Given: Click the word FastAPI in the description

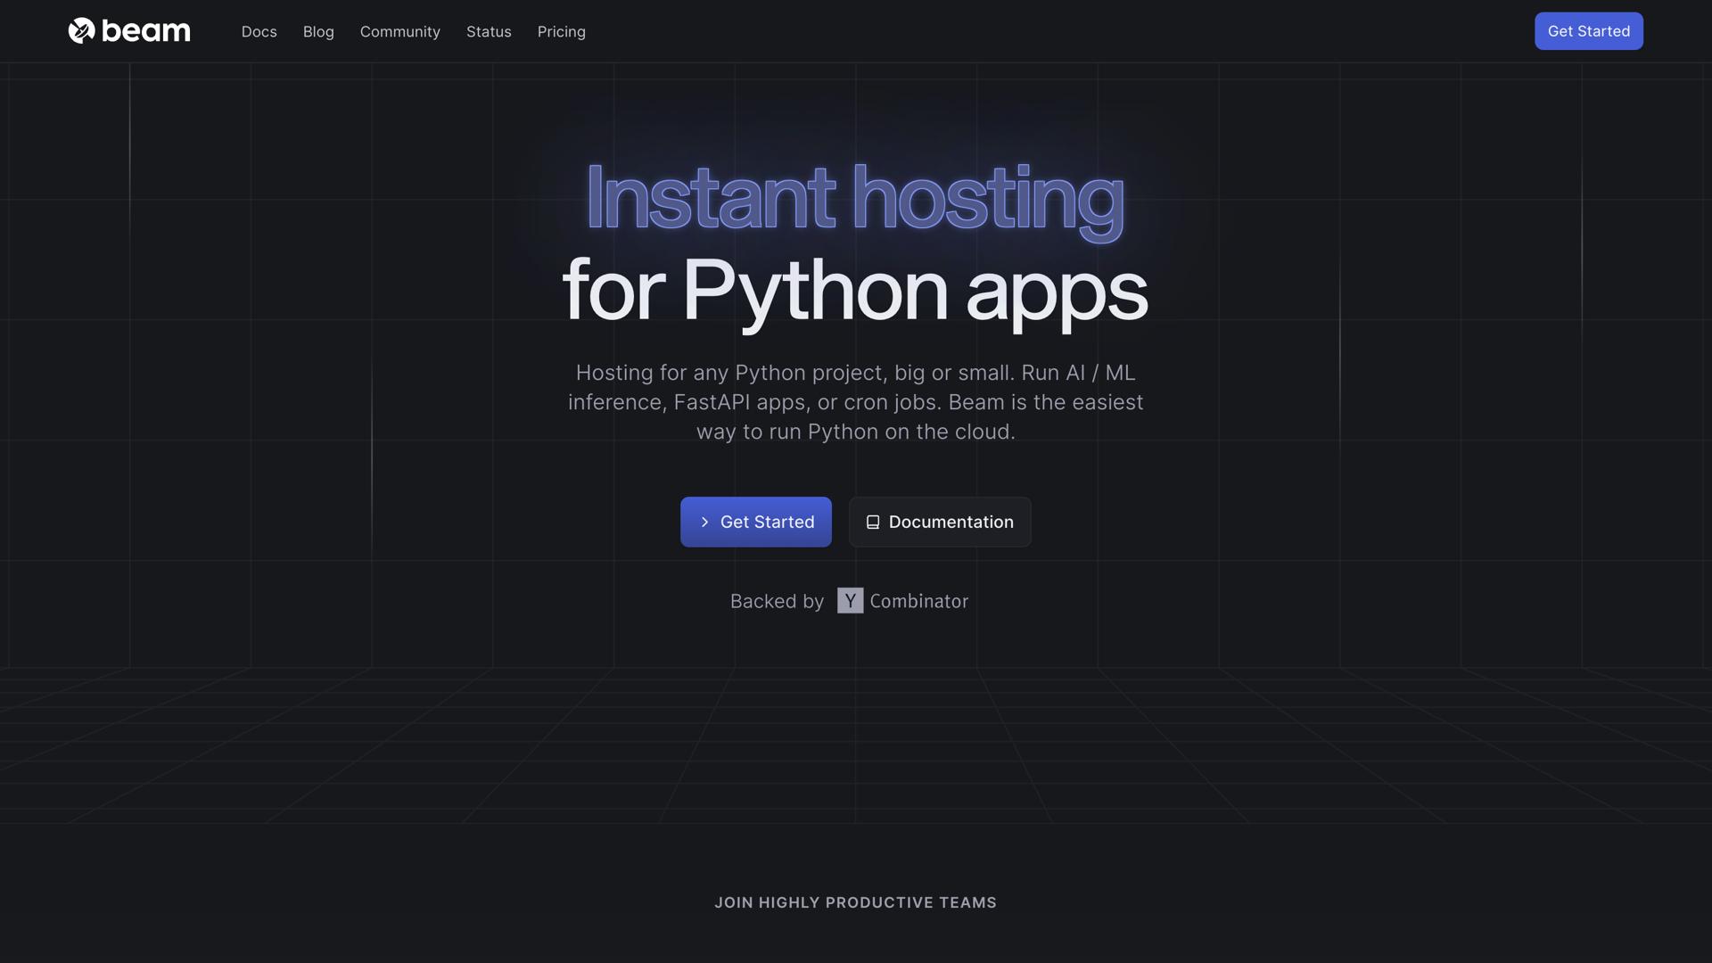Looking at the screenshot, I should [x=712, y=402].
